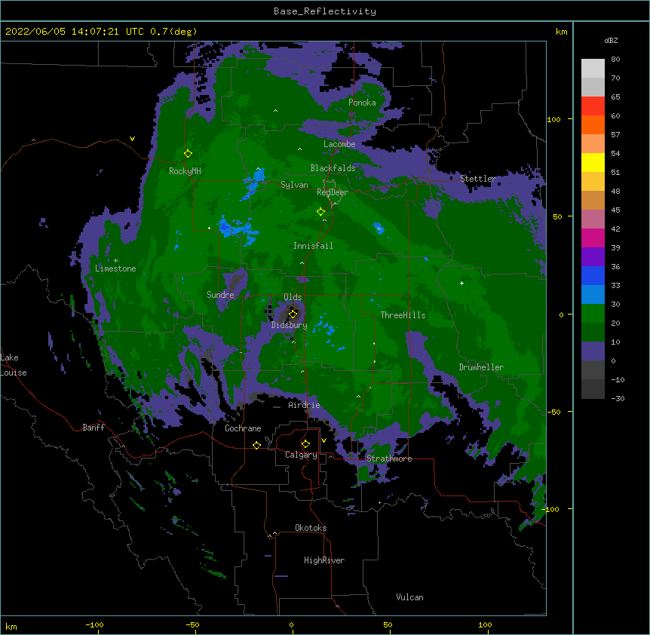Click the Strathmore label
Screen dimensions: 650x635
389,459
